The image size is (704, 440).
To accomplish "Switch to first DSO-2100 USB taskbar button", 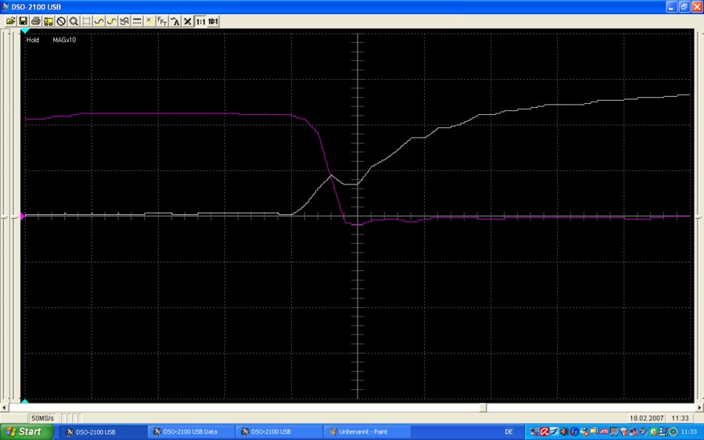I will 102,432.
